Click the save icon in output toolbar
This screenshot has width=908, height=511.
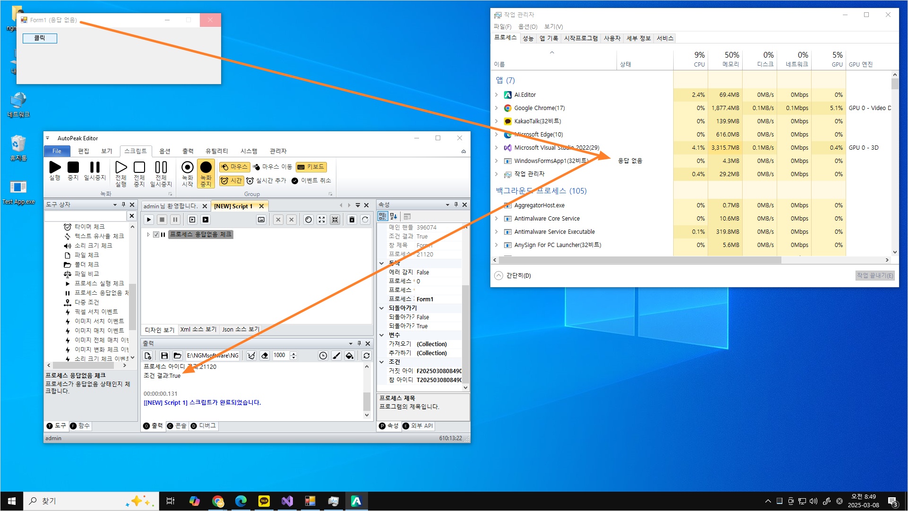tap(164, 356)
